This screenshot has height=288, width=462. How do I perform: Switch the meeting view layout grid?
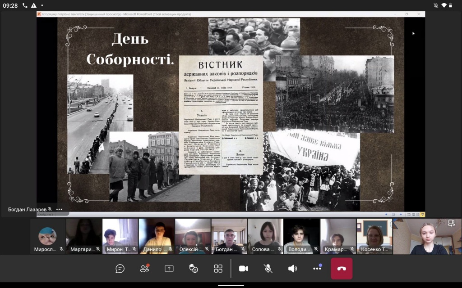click(x=218, y=269)
